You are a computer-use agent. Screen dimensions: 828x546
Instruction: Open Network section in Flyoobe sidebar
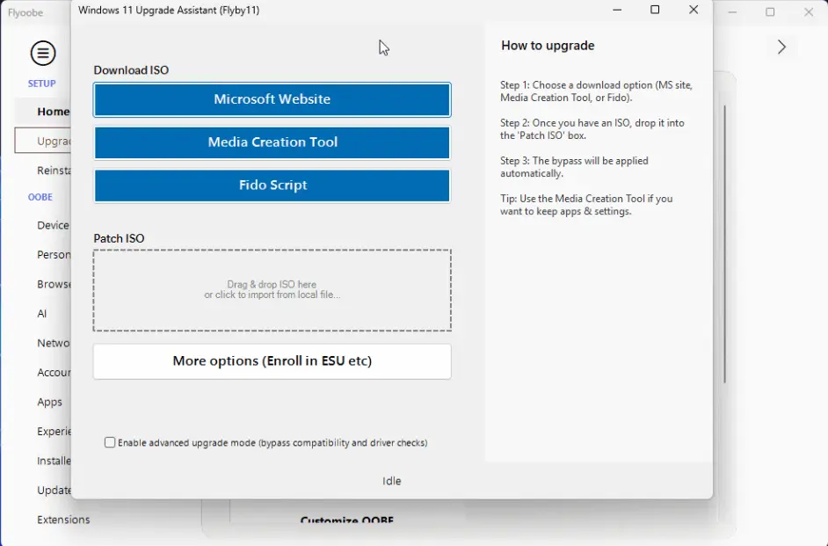pyautogui.click(x=54, y=343)
